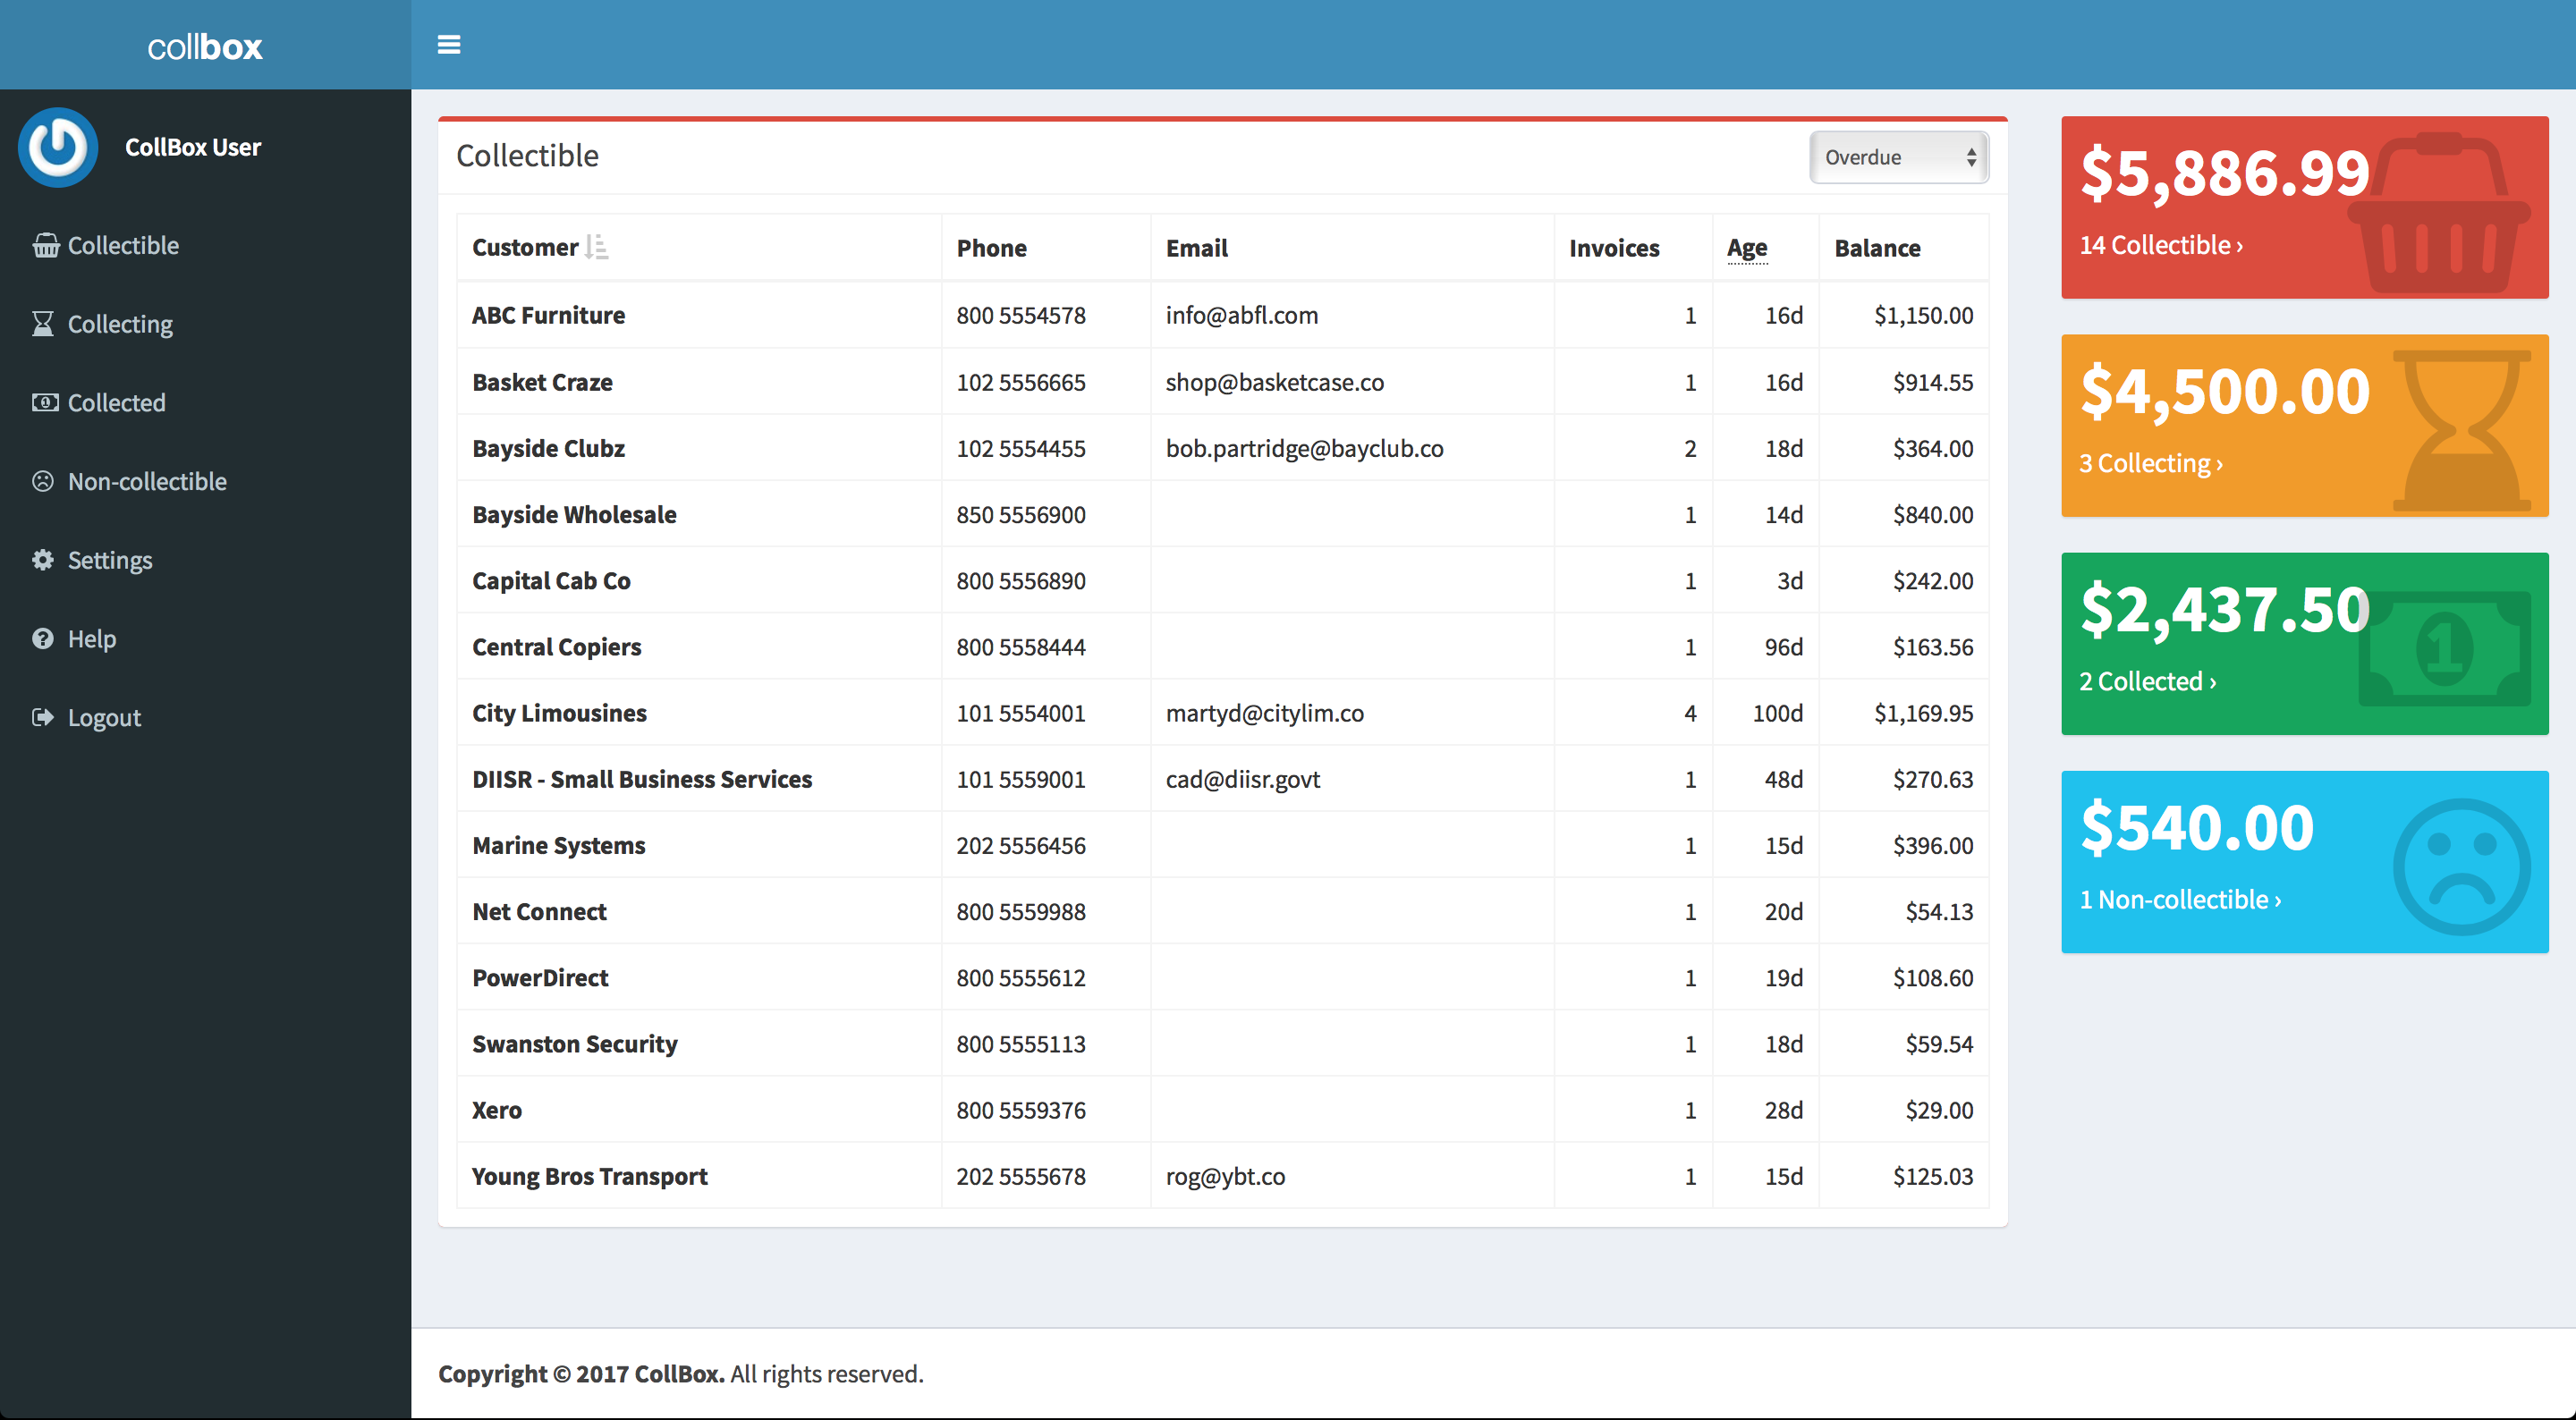Open the ABC Furniture customer row

point(548,315)
